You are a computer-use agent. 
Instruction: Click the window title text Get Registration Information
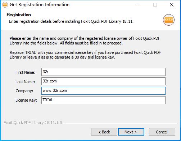[x=40, y=5]
